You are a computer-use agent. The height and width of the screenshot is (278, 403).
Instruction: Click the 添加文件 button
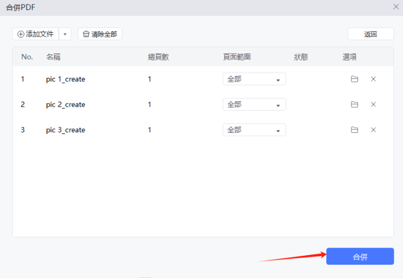pos(36,34)
